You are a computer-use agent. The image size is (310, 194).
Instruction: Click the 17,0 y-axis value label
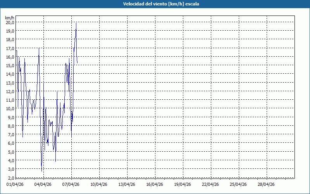pyautogui.click(x=10, y=48)
